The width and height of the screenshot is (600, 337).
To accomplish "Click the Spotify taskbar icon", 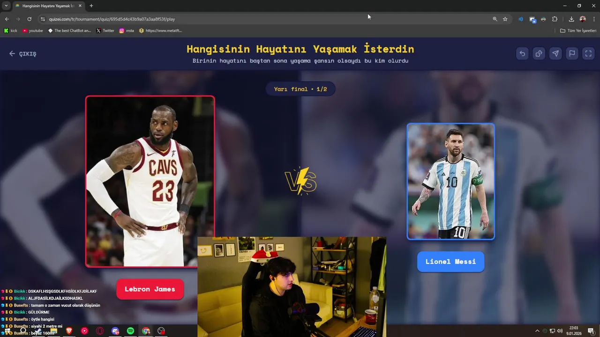I will click(x=131, y=331).
